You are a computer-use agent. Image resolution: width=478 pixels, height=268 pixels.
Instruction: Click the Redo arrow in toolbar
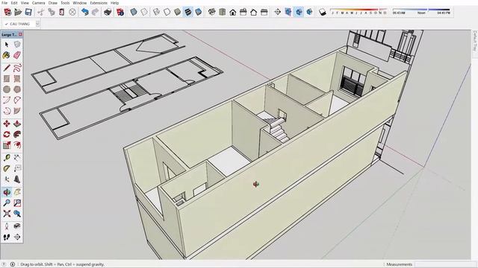click(x=95, y=12)
